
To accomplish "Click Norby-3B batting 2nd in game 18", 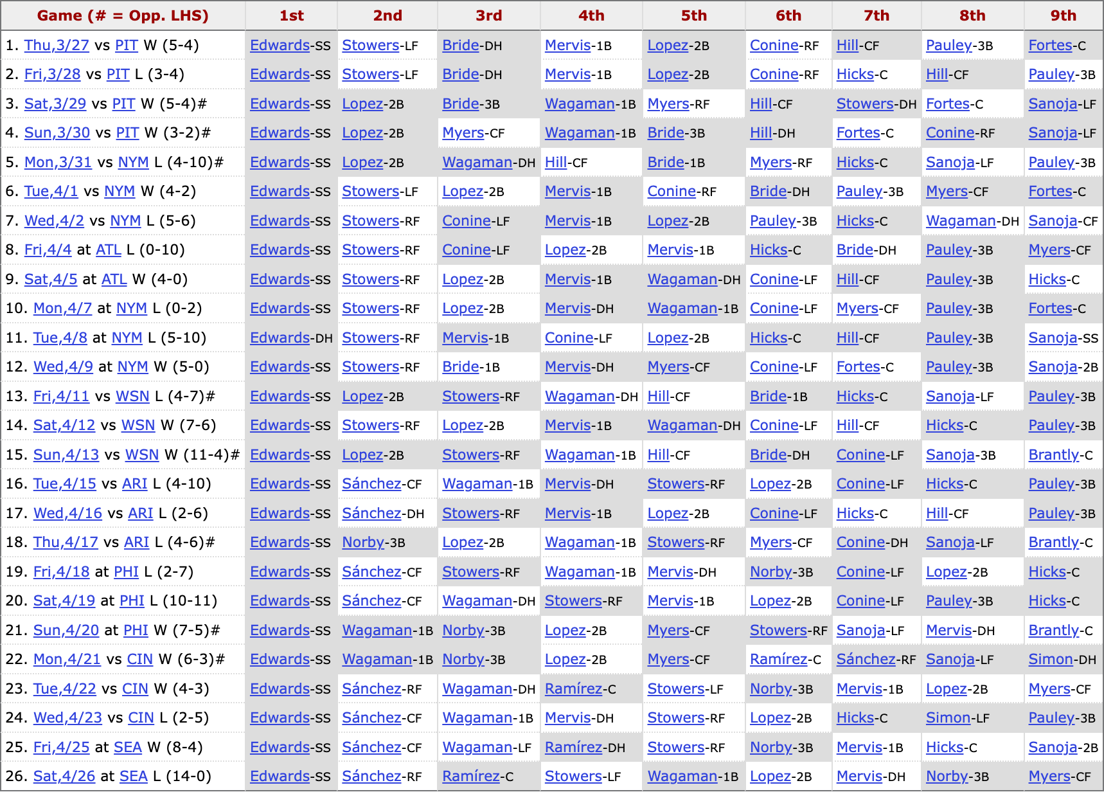I will tap(373, 543).
